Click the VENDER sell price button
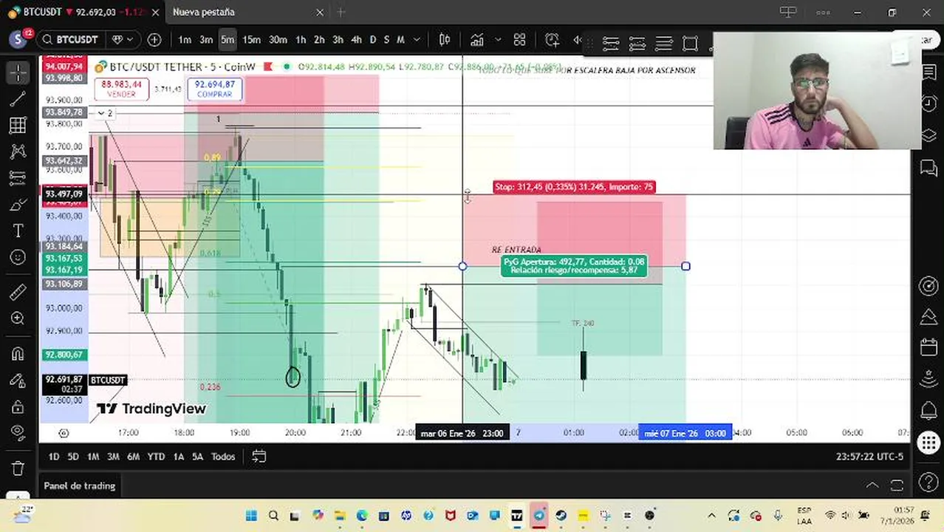Screen dimensions: 944x532 [121, 89]
